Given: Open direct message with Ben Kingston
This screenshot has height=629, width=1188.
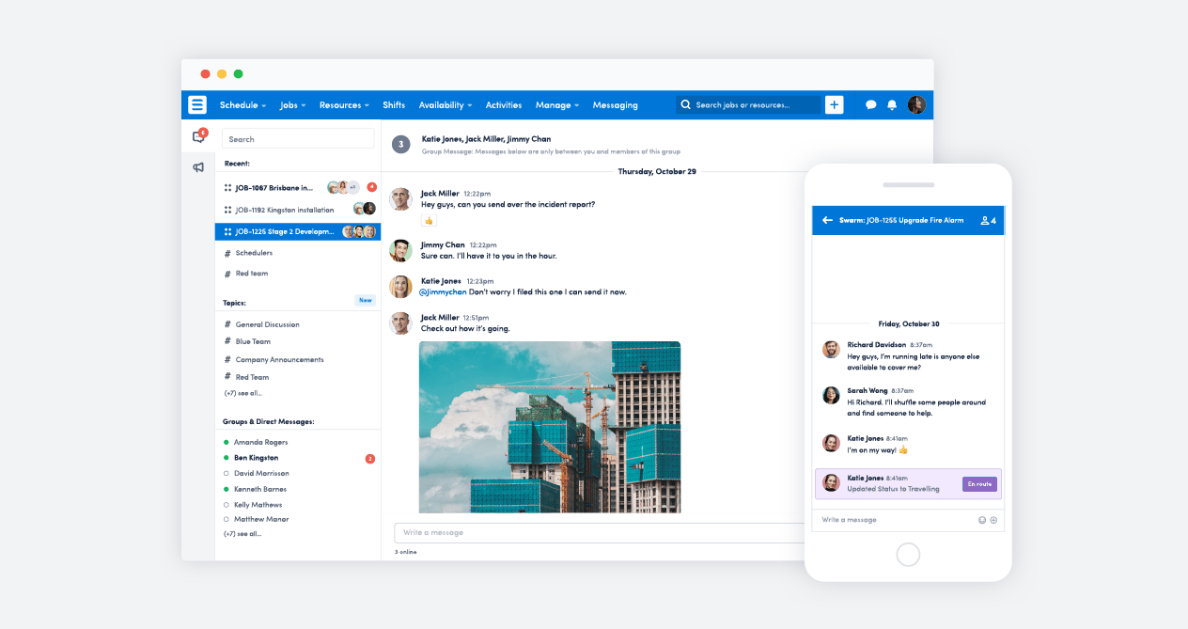Looking at the screenshot, I should click(251, 458).
